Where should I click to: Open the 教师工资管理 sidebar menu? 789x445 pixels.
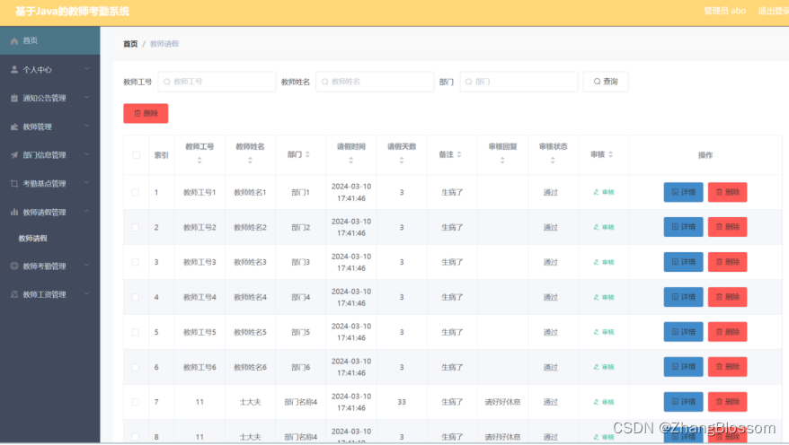pyautogui.click(x=49, y=294)
